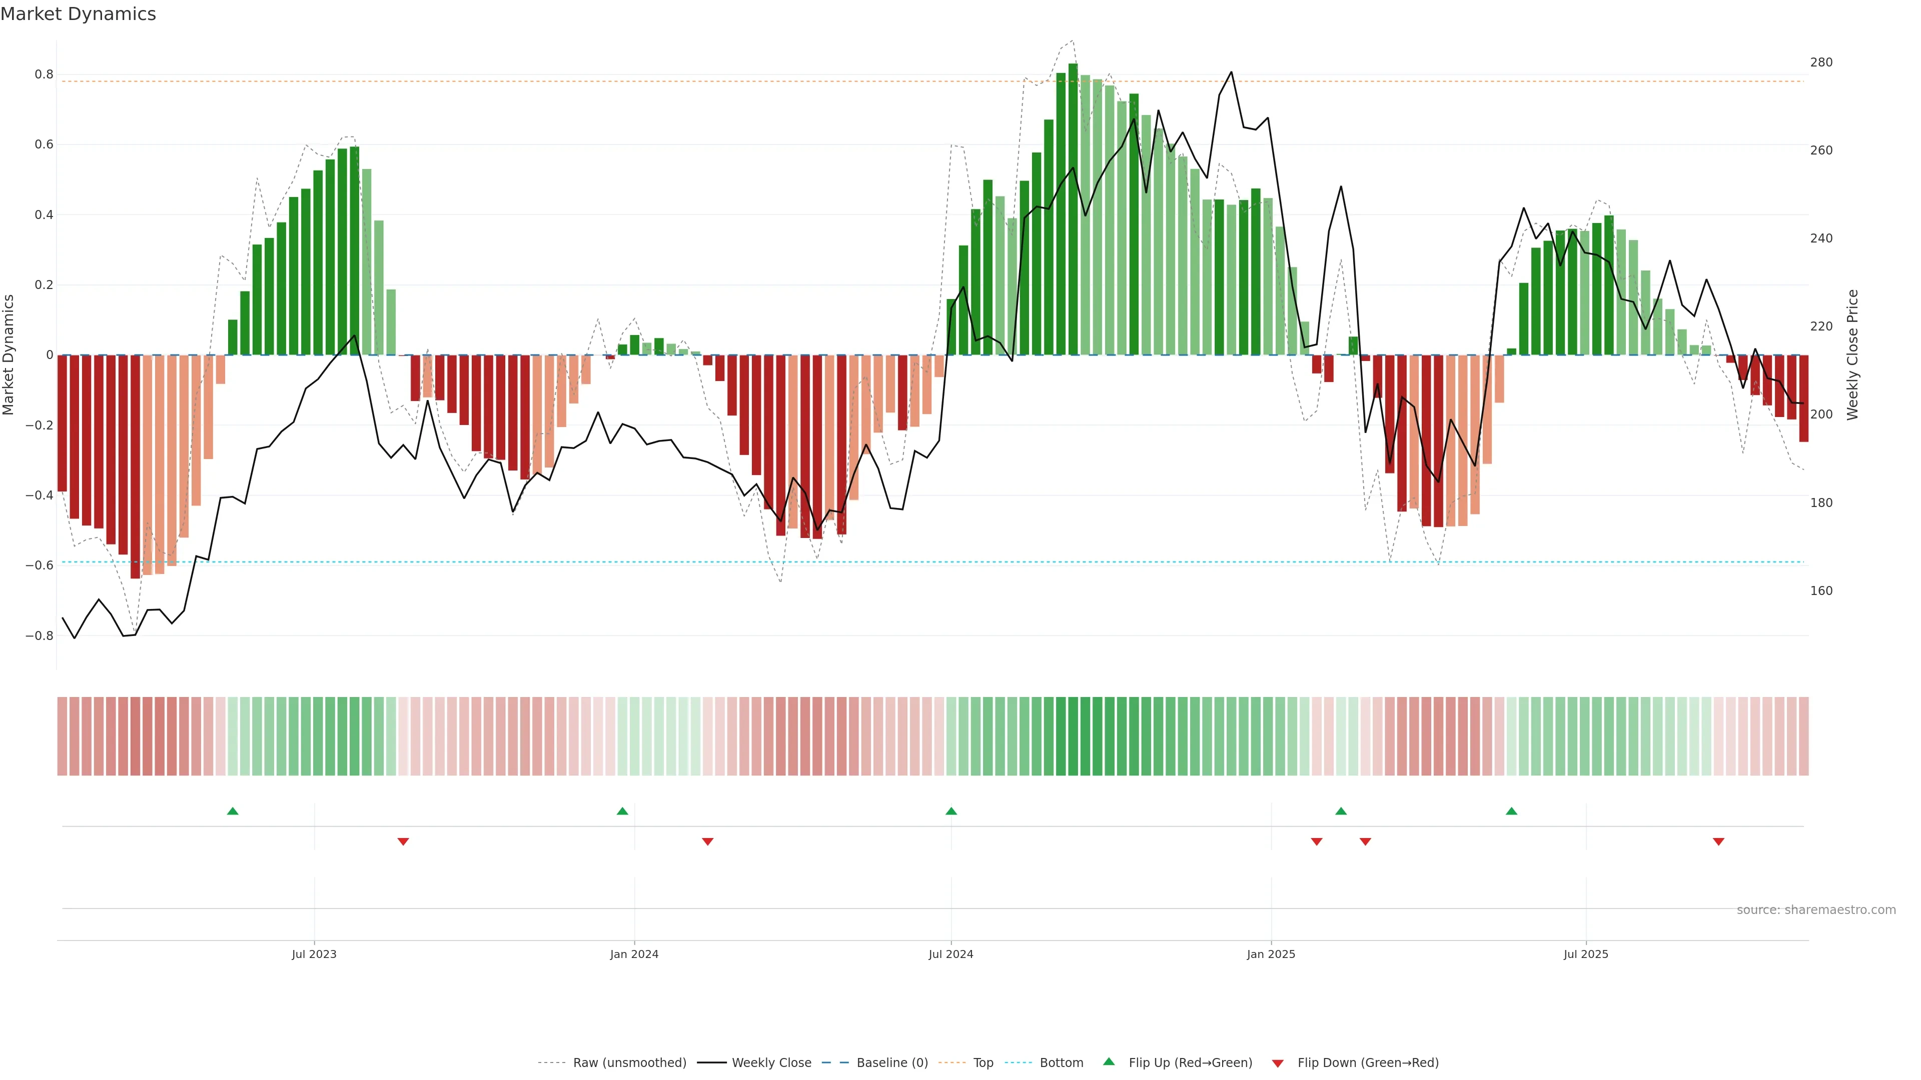The height and width of the screenshot is (1080, 1921).
Task: Click the Top legend label
Action: pyautogui.click(x=983, y=1063)
